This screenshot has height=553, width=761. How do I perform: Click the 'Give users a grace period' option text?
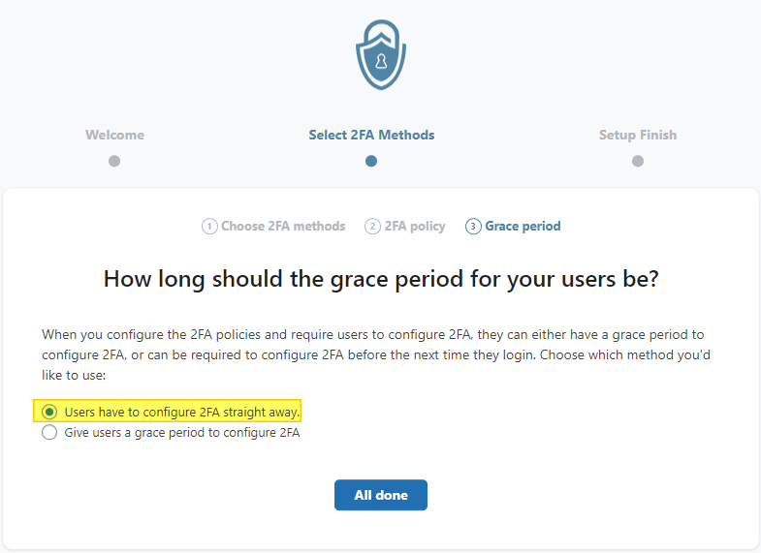(182, 433)
